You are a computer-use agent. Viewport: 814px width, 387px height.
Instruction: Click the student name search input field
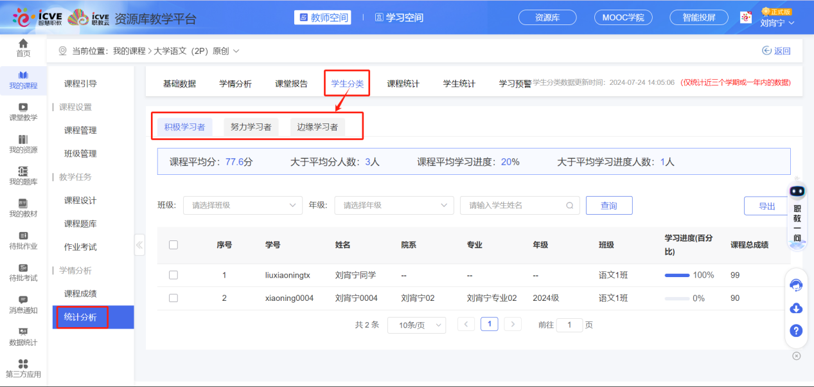coord(514,205)
